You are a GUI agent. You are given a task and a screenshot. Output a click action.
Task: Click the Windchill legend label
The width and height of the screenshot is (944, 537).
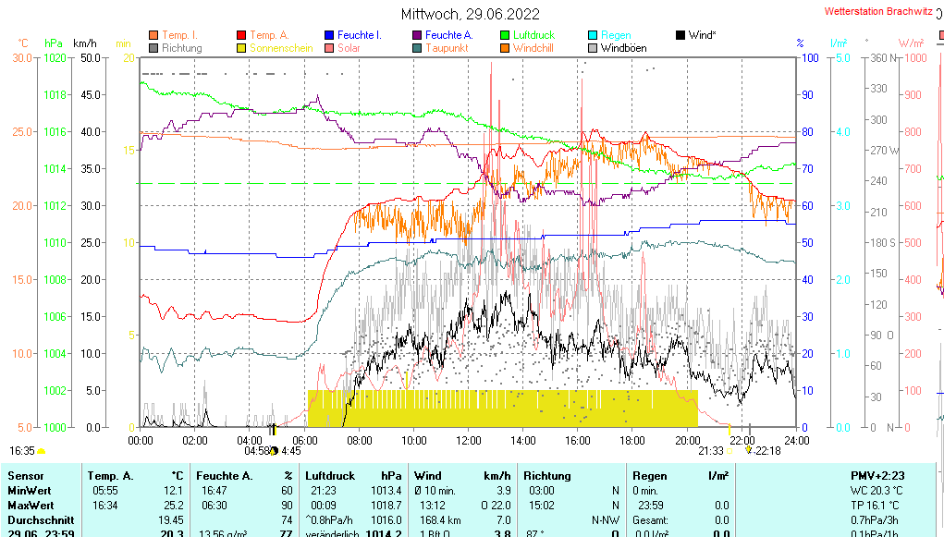point(533,48)
